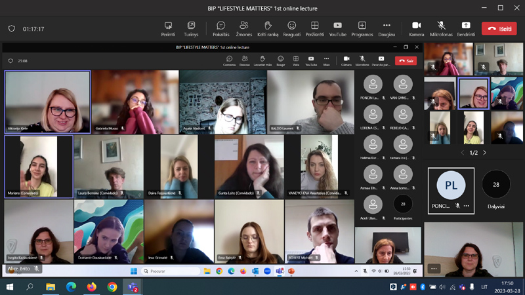This screenshot has width=525, height=295.
Task: Toggle Câmara in shared screen toolbar
Action: 346,59
